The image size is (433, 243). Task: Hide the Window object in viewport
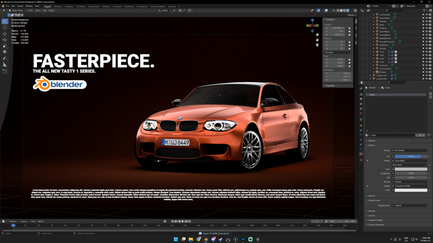tap(427, 72)
